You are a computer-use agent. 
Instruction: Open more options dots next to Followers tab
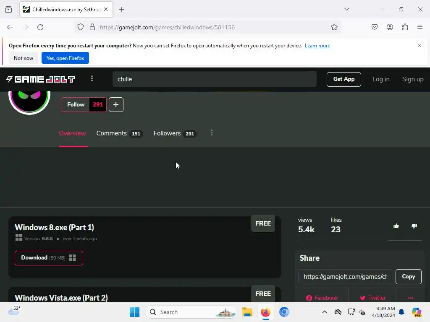click(x=212, y=133)
